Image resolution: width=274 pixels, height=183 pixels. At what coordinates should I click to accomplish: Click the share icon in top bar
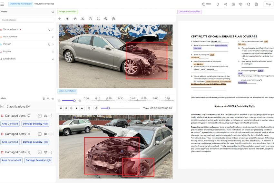click(225, 4)
